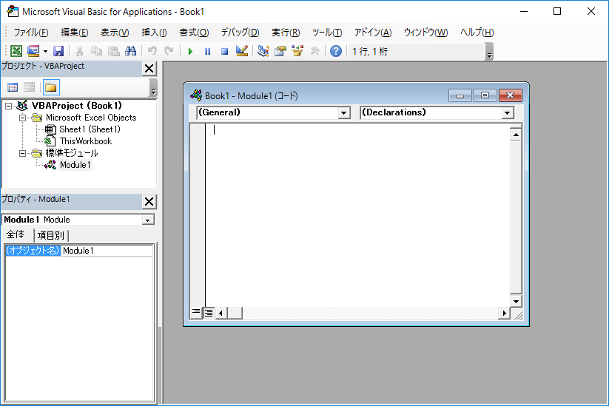Open the 編集(E) menu
Viewport: 609px width, 406px height.
pyautogui.click(x=75, y=33)
